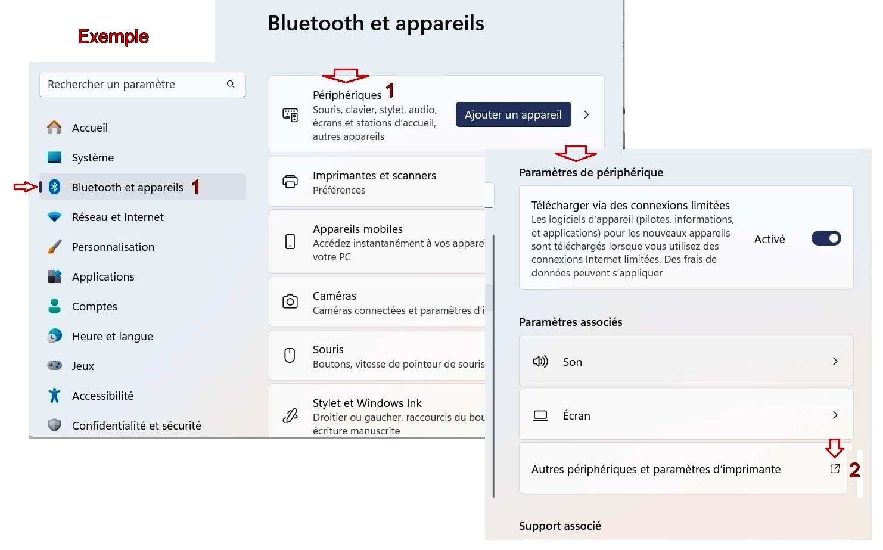The width and height of the screenshot is (883, 550).
Task: Click the Souris mouse icon
Action: 290,355
